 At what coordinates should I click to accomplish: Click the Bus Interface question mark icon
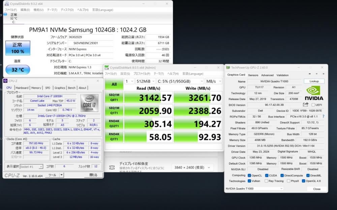click(323, 116)
